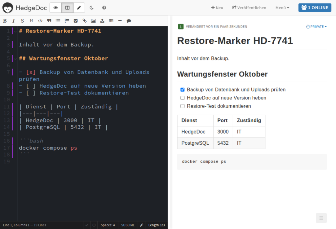Open help with the question mark icon
Viewport: 336px width, 229px height.
(104, 8)
